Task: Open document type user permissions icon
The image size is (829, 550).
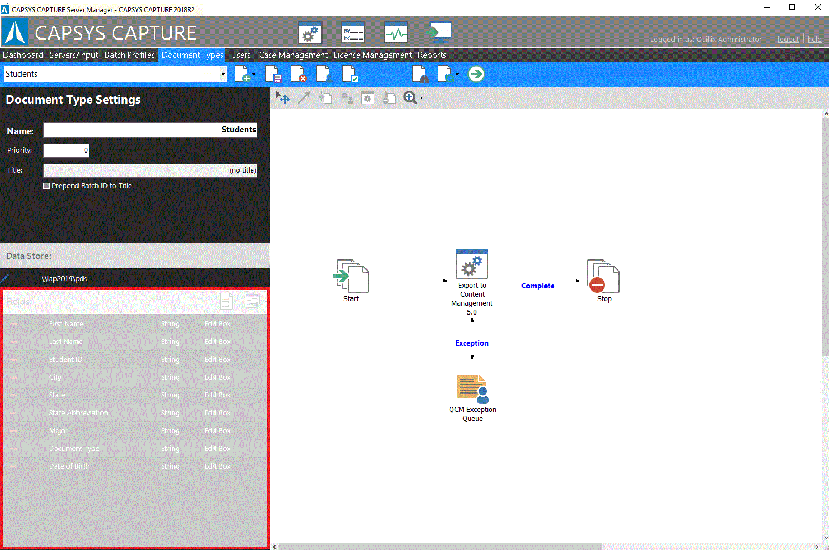Action: (x=324, y=74)
